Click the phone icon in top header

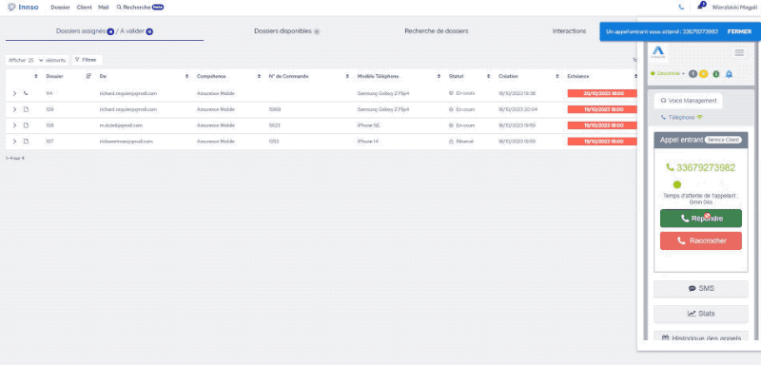click(x=681, y=8)
